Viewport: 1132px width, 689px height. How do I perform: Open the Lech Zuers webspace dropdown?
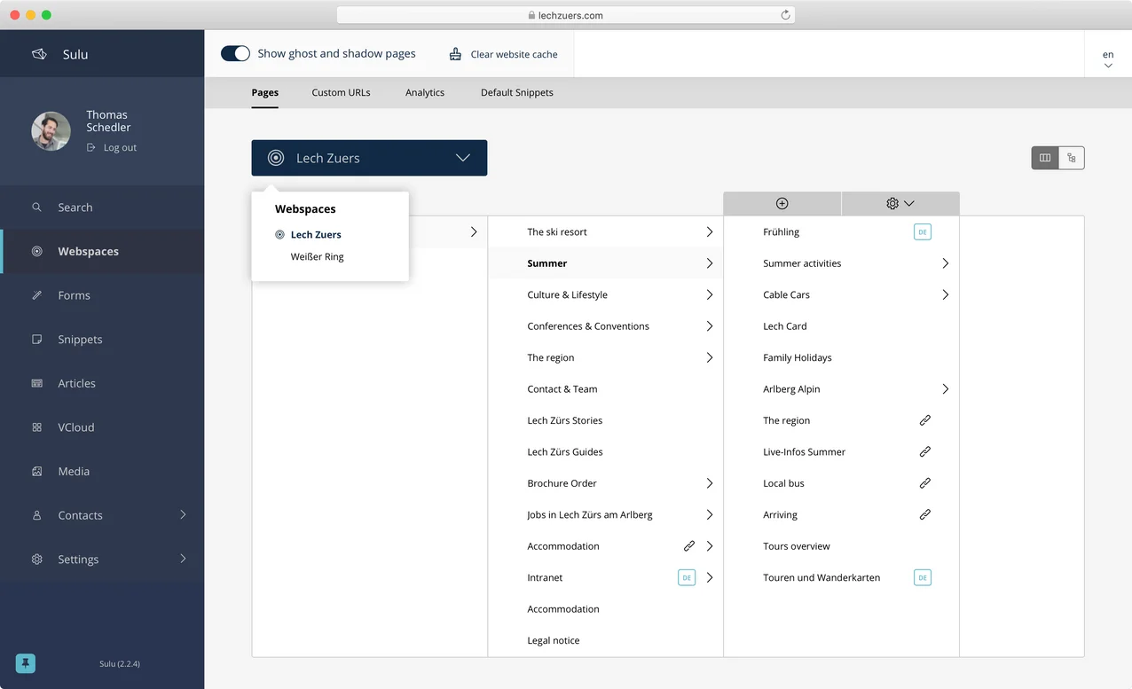[x=369, y=158]
